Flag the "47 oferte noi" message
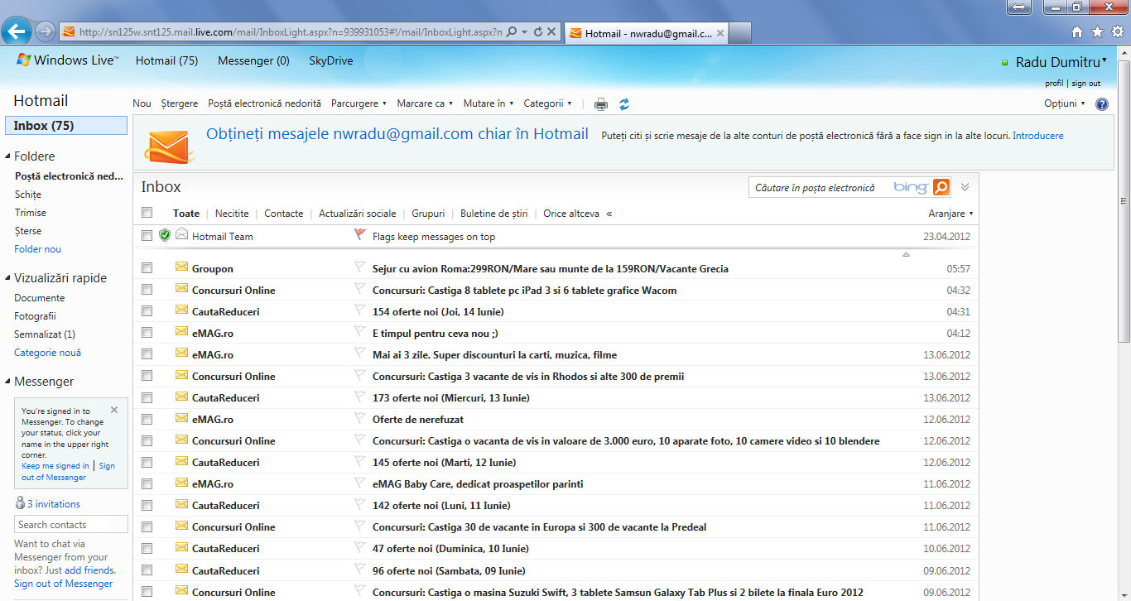Image resolution: width=1131 pixels, height=601 pixels. 359,547
